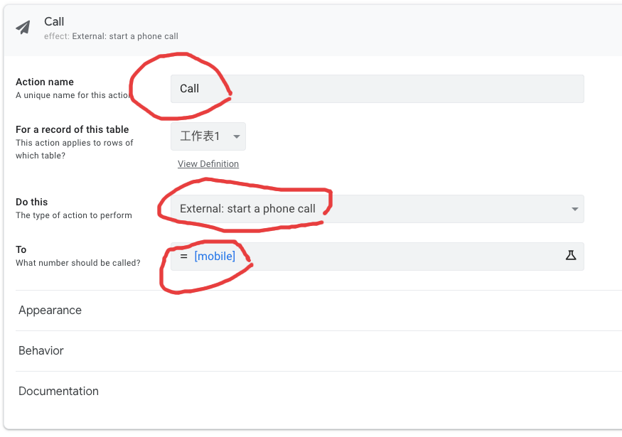This screenshot has width=622, height=437.
Task: Follow the View Definition link
Action: click(208, 164)
